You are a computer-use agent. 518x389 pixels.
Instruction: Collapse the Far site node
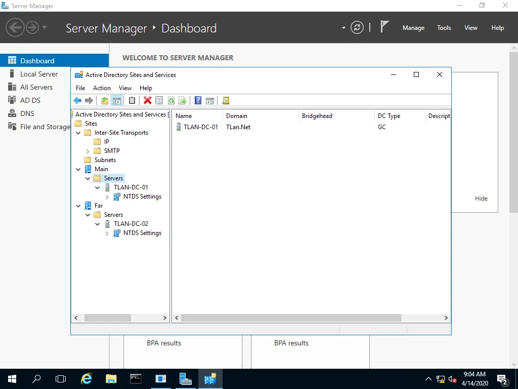click(x=78, y=206)
